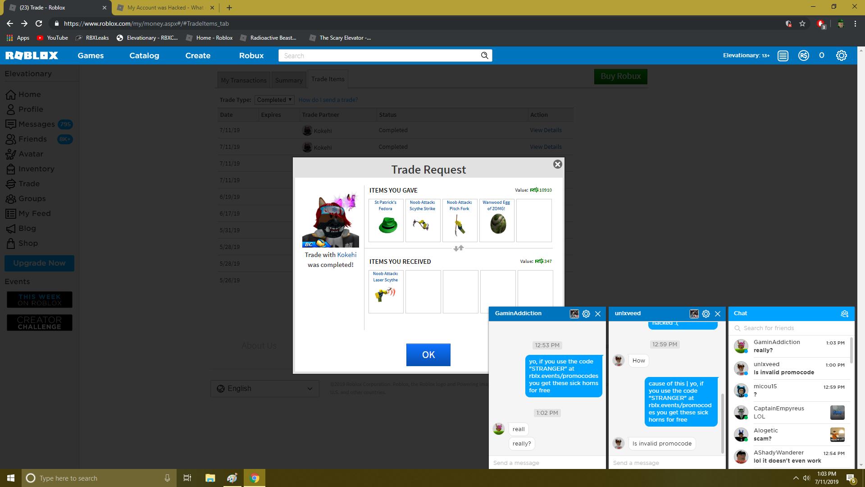This screenshot has height=487, width=865.
Task: Open GaminAddiction chat settings gear
Action: pyautogui.click(x=586, y=314)
